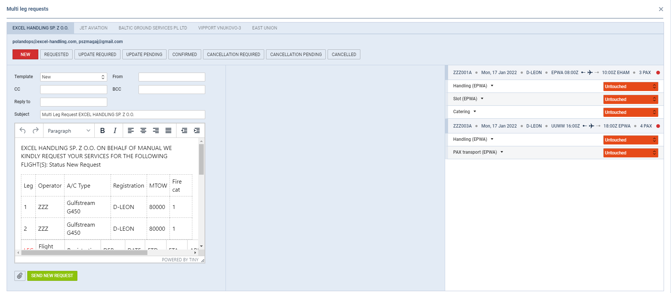Select UPDATE PENDING status
This screenshot has width=671, height=293.
[144, 55]
